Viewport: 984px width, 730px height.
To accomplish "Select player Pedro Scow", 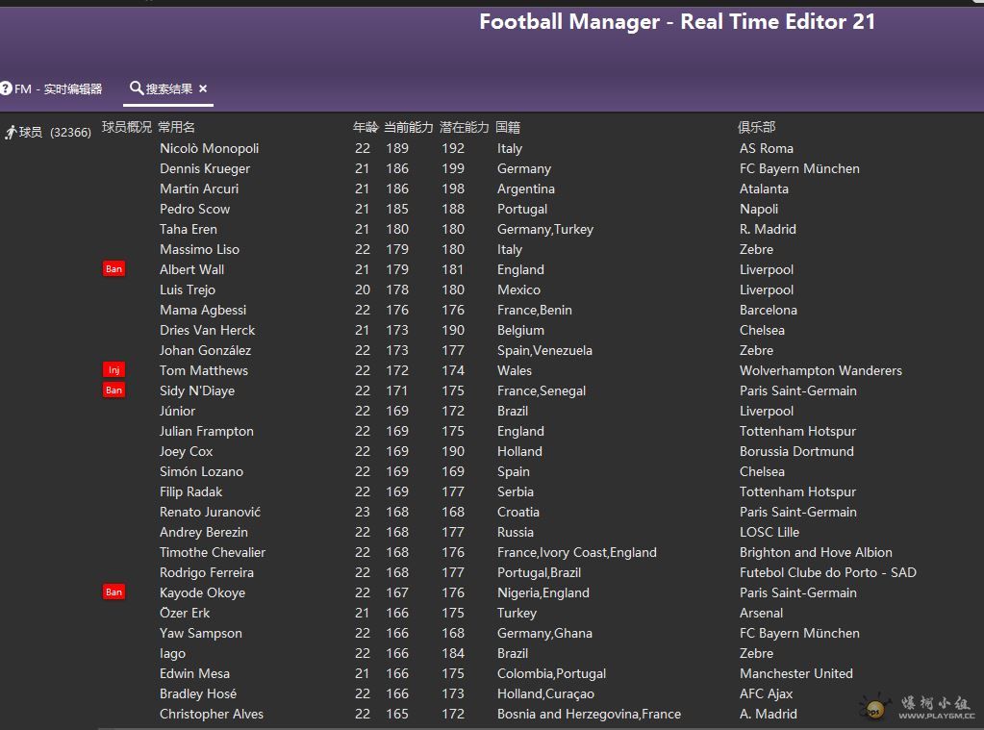I will (x=194, y=209).
